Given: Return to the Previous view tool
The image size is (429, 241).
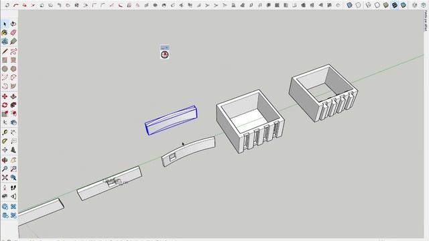Looking at the screenshot, I should (13, 177).
